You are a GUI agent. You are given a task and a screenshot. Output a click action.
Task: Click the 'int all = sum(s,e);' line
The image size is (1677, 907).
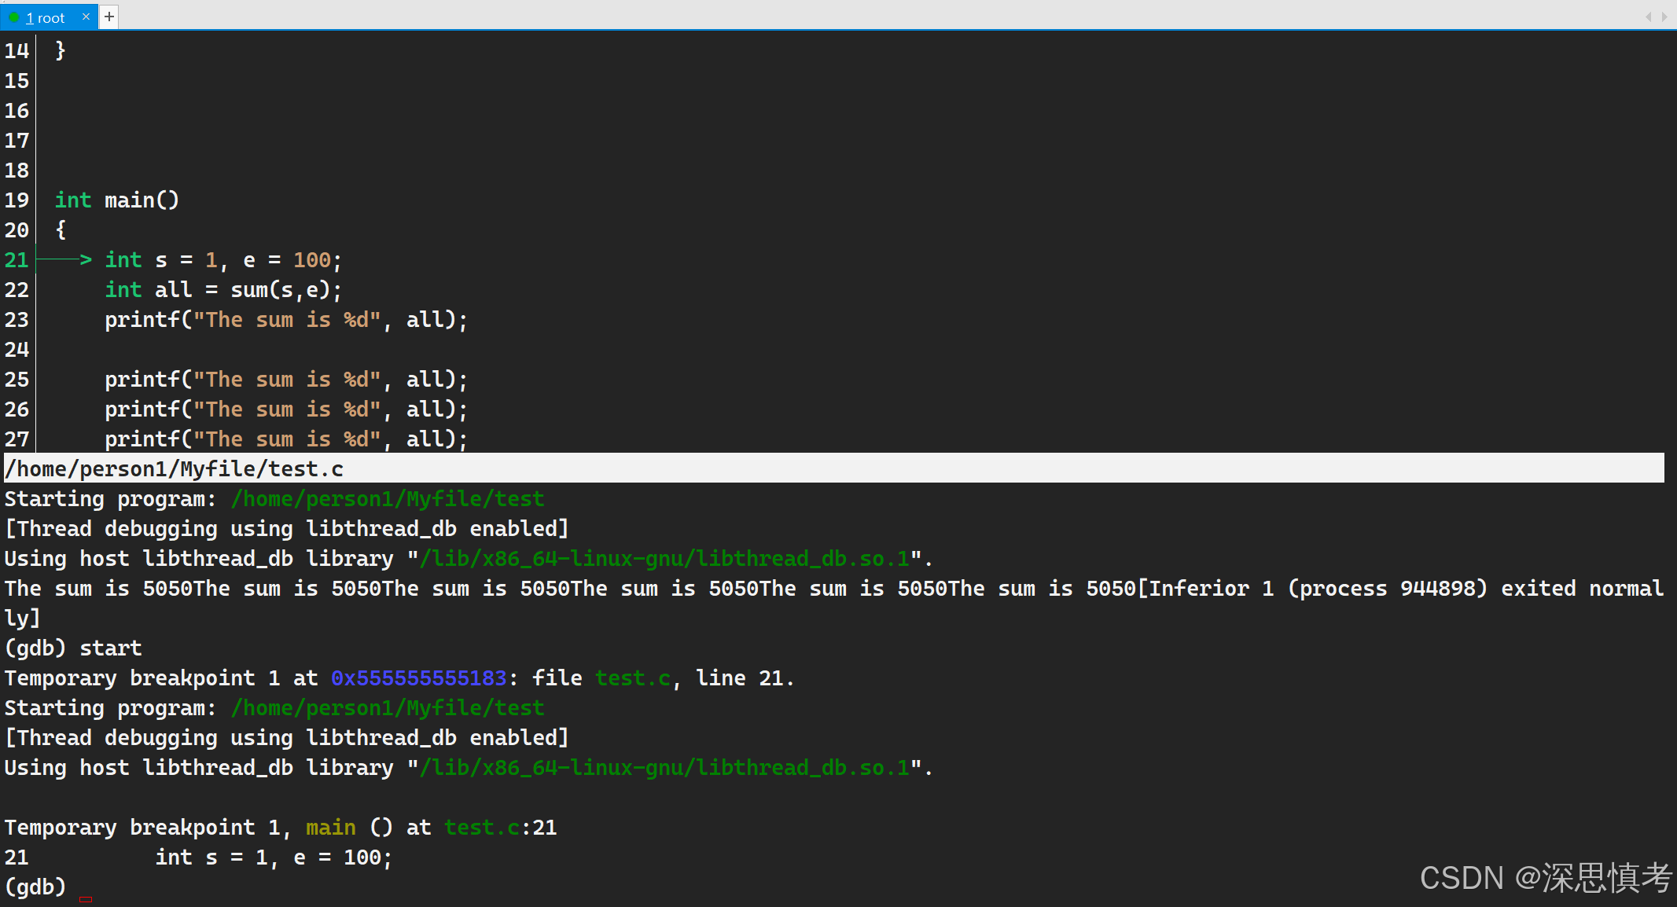[x=223, y=290]
